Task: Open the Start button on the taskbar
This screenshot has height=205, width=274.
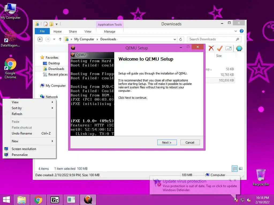Action: [6, 200]
